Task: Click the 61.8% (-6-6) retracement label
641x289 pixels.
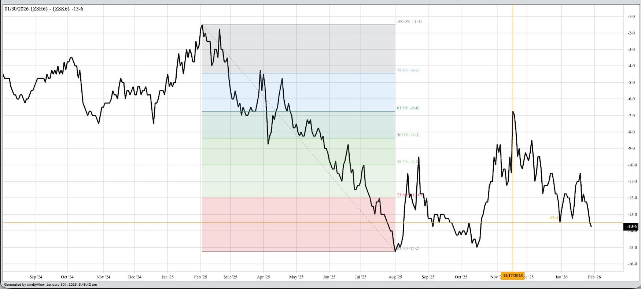Action: pyautogui.click(x=408, y=108)
